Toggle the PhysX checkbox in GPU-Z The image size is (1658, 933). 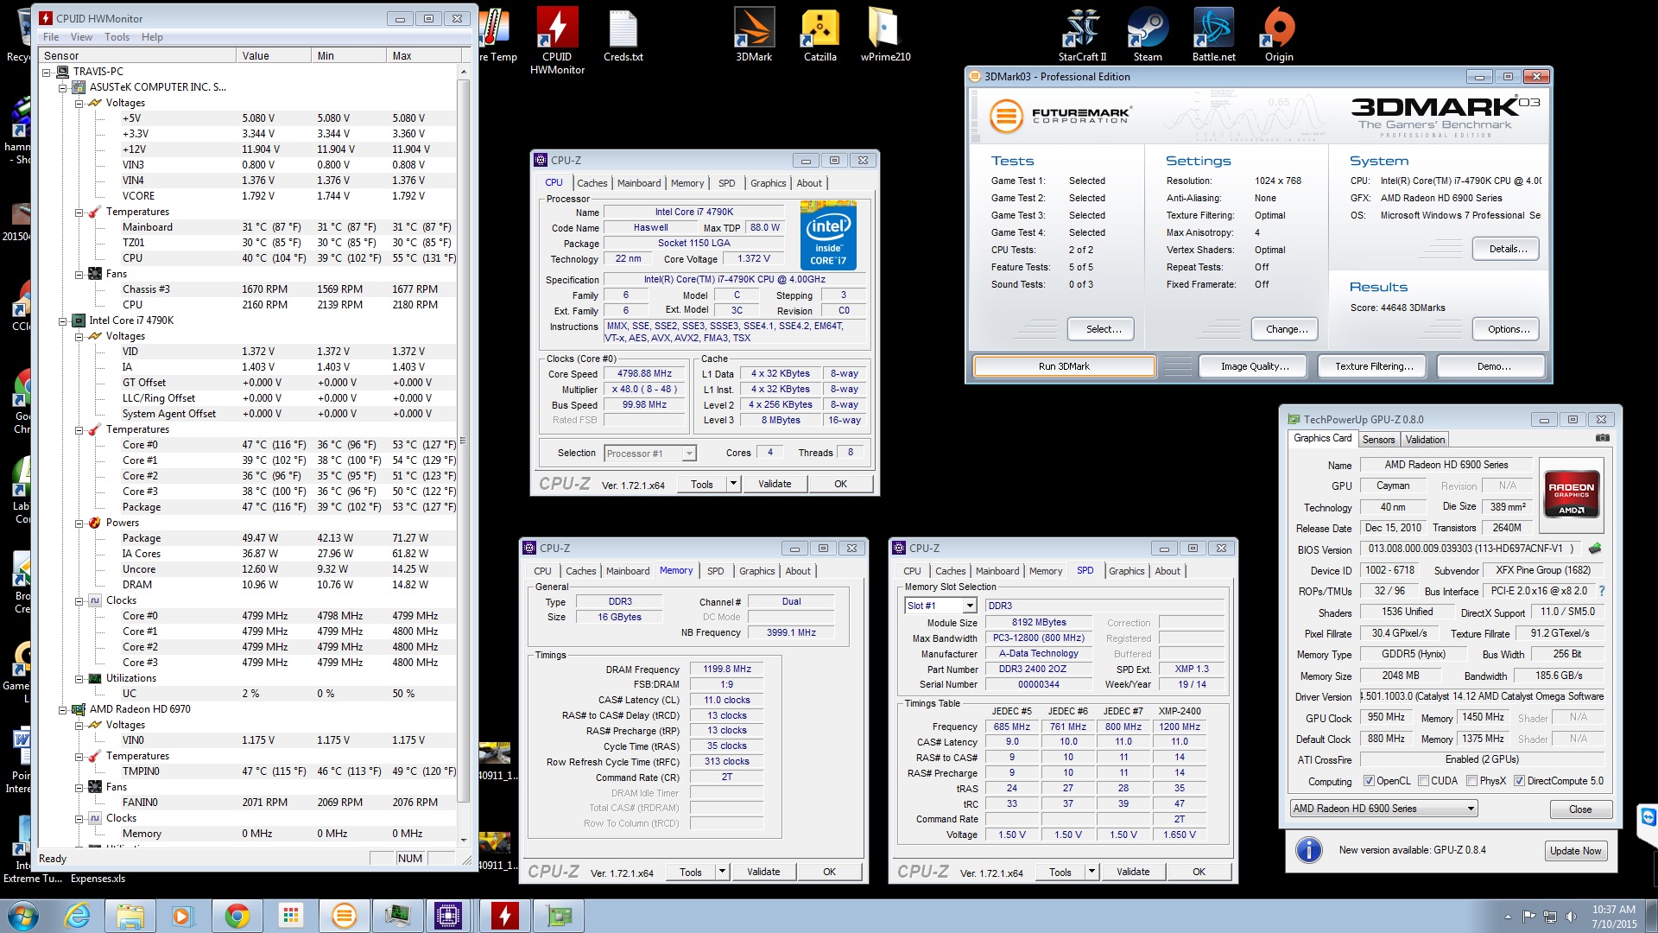click(x=1471, y=781)
